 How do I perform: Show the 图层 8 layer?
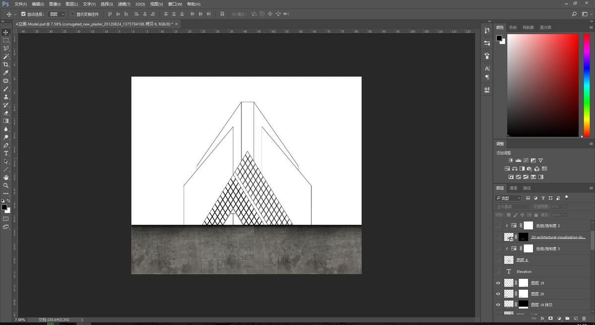click(498, 260)
